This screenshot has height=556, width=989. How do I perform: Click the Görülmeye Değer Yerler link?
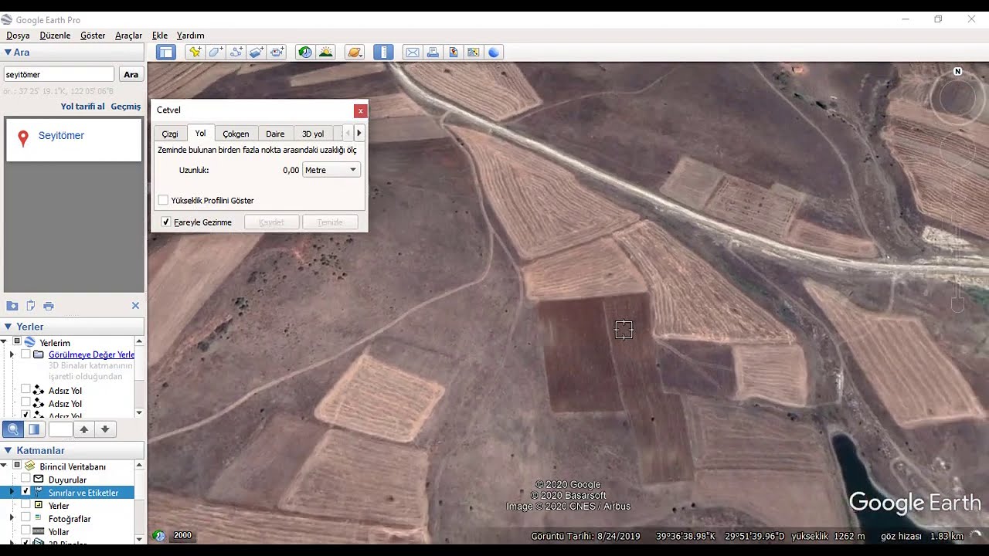pos(91,354)
